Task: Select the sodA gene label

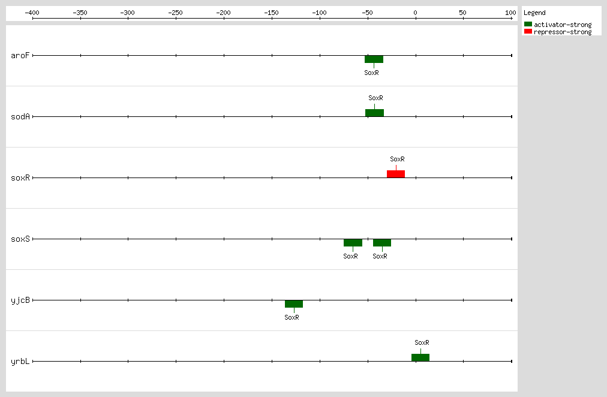Action: pyautogui.click(x=20, y=116)
